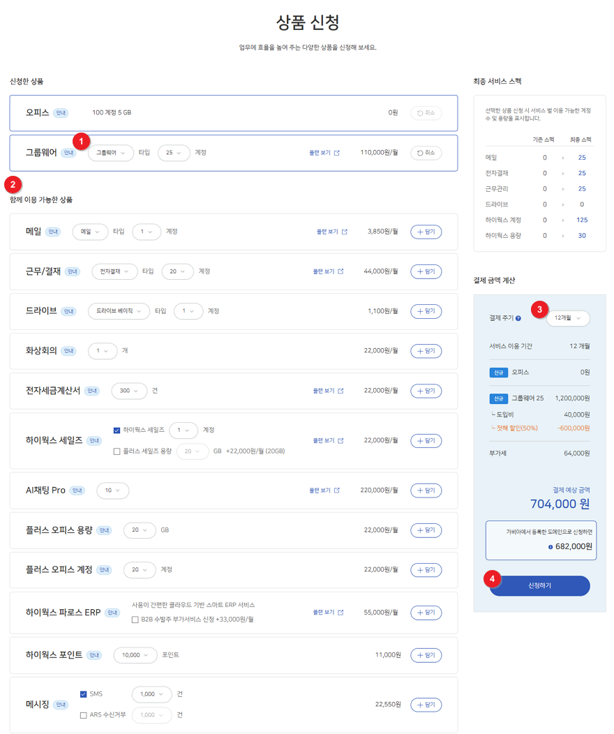Open the 드라이브 베이직 type dropdown
The image size is (614, 734).
(x=119, y=311)
